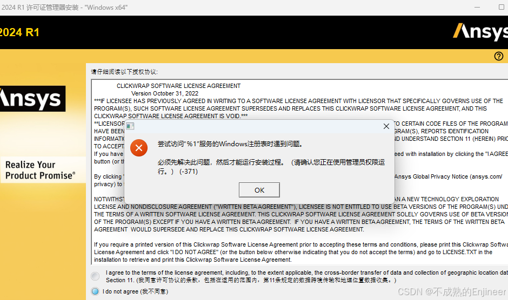Screen dimensions: 508x300
Task: Select the "I do not agree" radio button
Action: [x=95, y=291]
